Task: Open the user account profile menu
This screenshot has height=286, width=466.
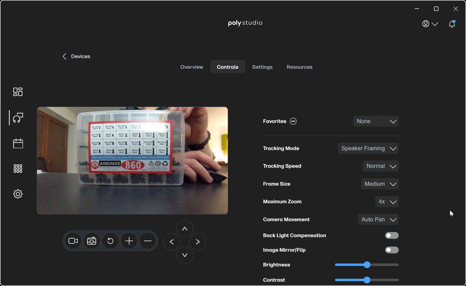Action: tap(430, 24)
